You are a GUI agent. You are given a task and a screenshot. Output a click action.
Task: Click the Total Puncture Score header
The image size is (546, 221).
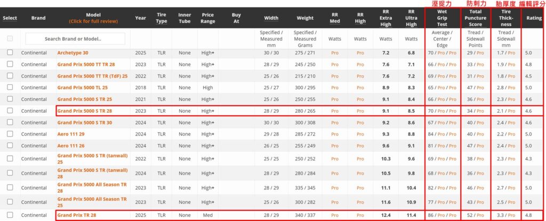tap(475, 18)
